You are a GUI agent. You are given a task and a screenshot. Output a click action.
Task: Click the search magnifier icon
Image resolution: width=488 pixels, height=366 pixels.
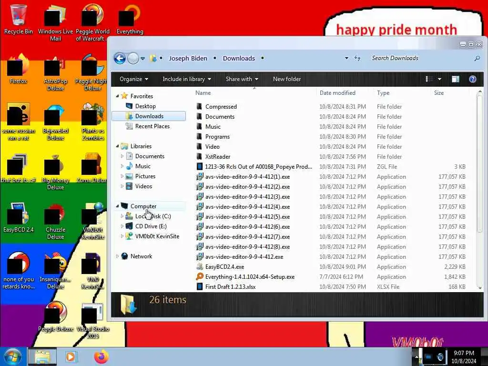click(477, 58)
